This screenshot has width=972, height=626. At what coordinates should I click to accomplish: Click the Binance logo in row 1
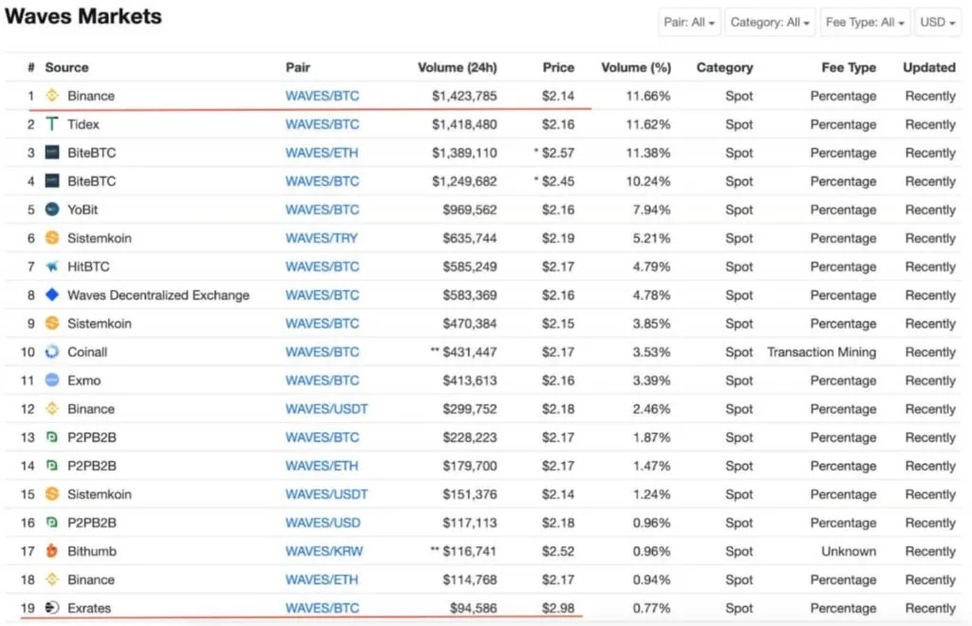coord(52,96)
